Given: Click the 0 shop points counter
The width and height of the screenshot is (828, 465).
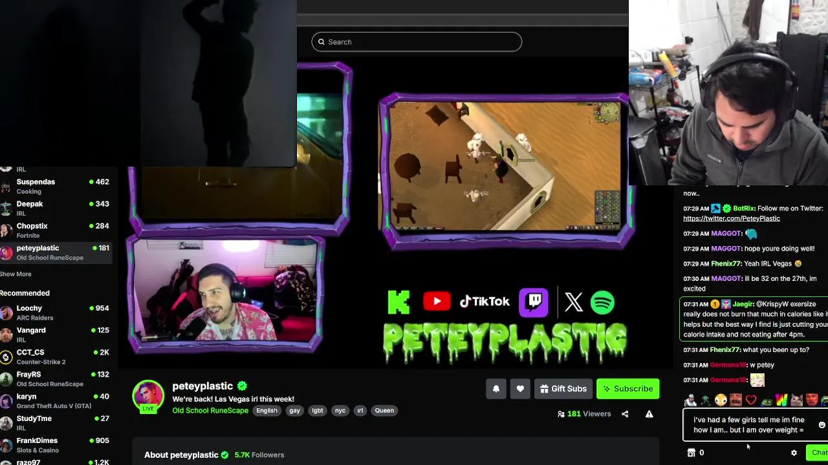Looking at the screenshot, I should point(701,453).
